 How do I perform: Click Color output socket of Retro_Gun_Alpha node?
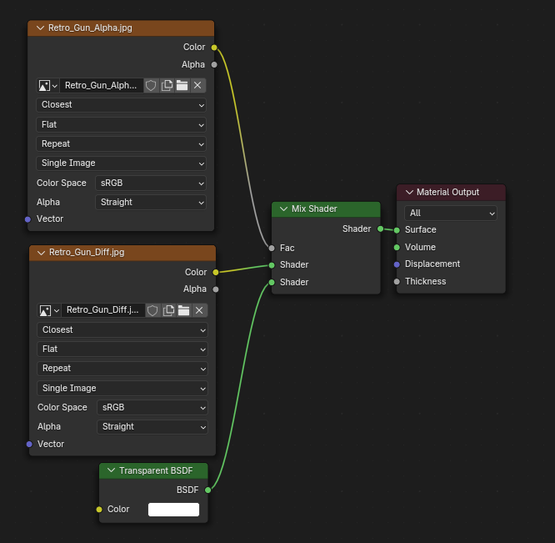(x=214, y=48)
